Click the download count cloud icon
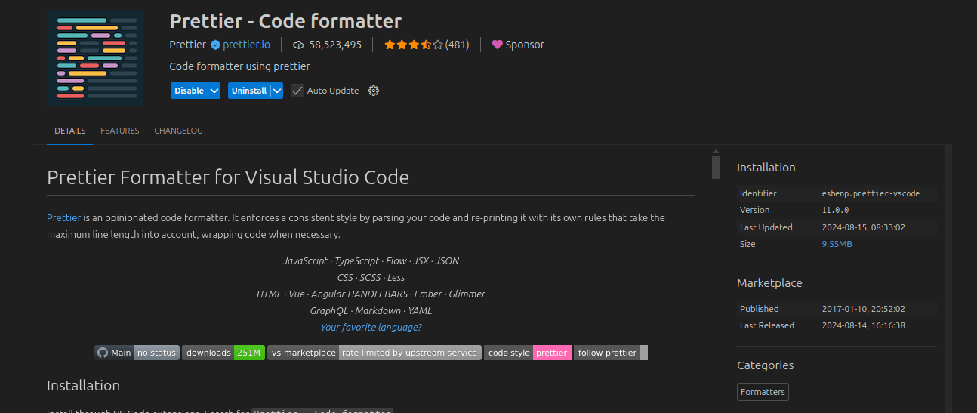977x413 pixels. 298,45
